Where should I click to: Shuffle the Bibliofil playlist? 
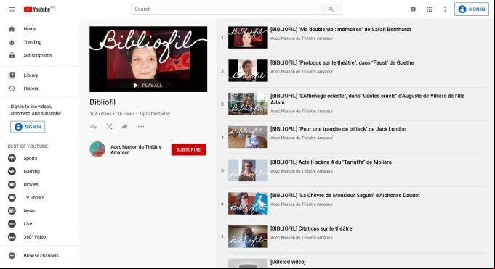pos(109,127)
